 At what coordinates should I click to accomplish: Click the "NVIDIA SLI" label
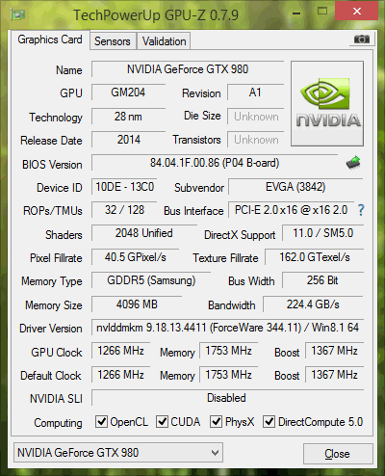pos(56,399)
